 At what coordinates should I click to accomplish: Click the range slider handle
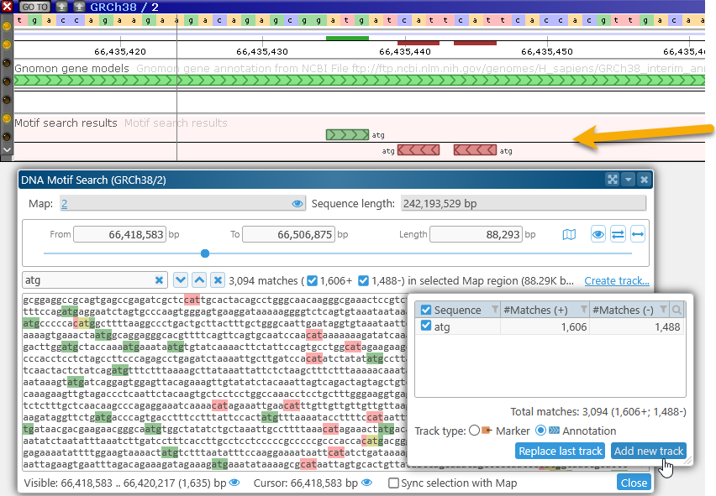point(205,253)
